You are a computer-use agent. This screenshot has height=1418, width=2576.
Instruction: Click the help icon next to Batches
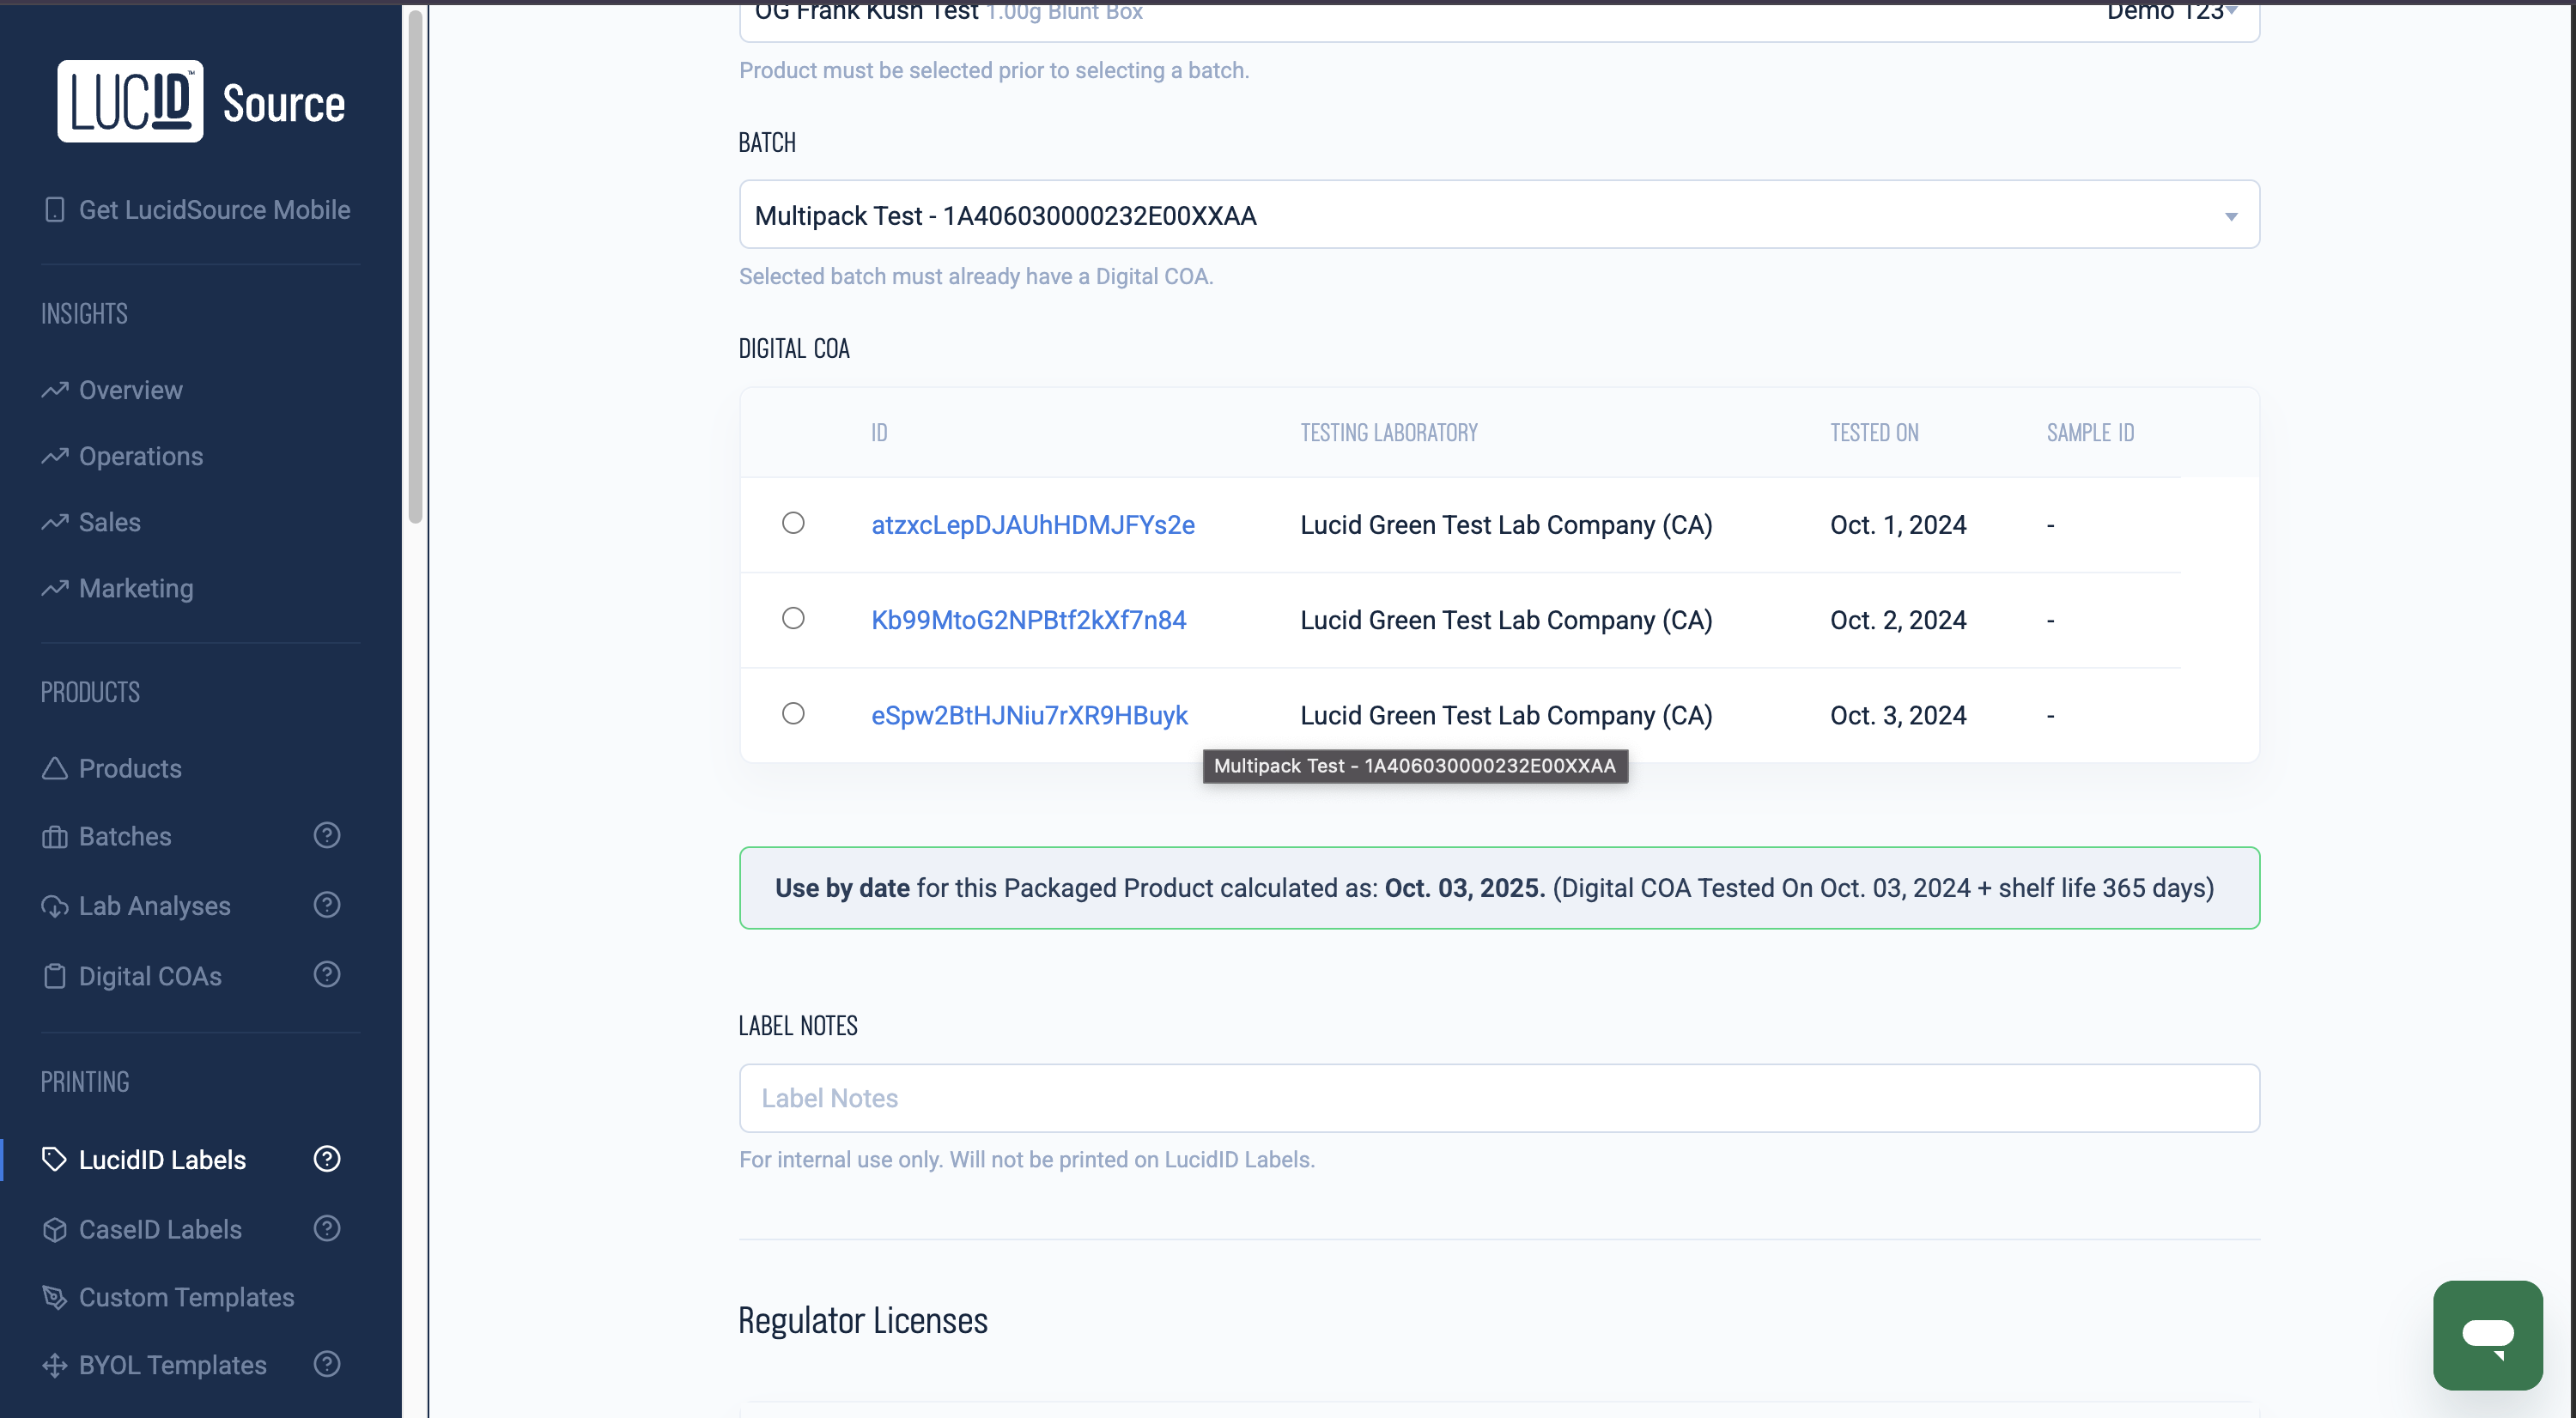327,834
